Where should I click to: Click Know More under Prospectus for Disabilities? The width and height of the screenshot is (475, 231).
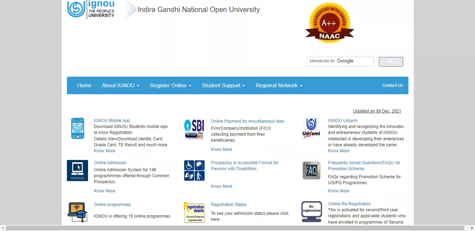(222, 186)
